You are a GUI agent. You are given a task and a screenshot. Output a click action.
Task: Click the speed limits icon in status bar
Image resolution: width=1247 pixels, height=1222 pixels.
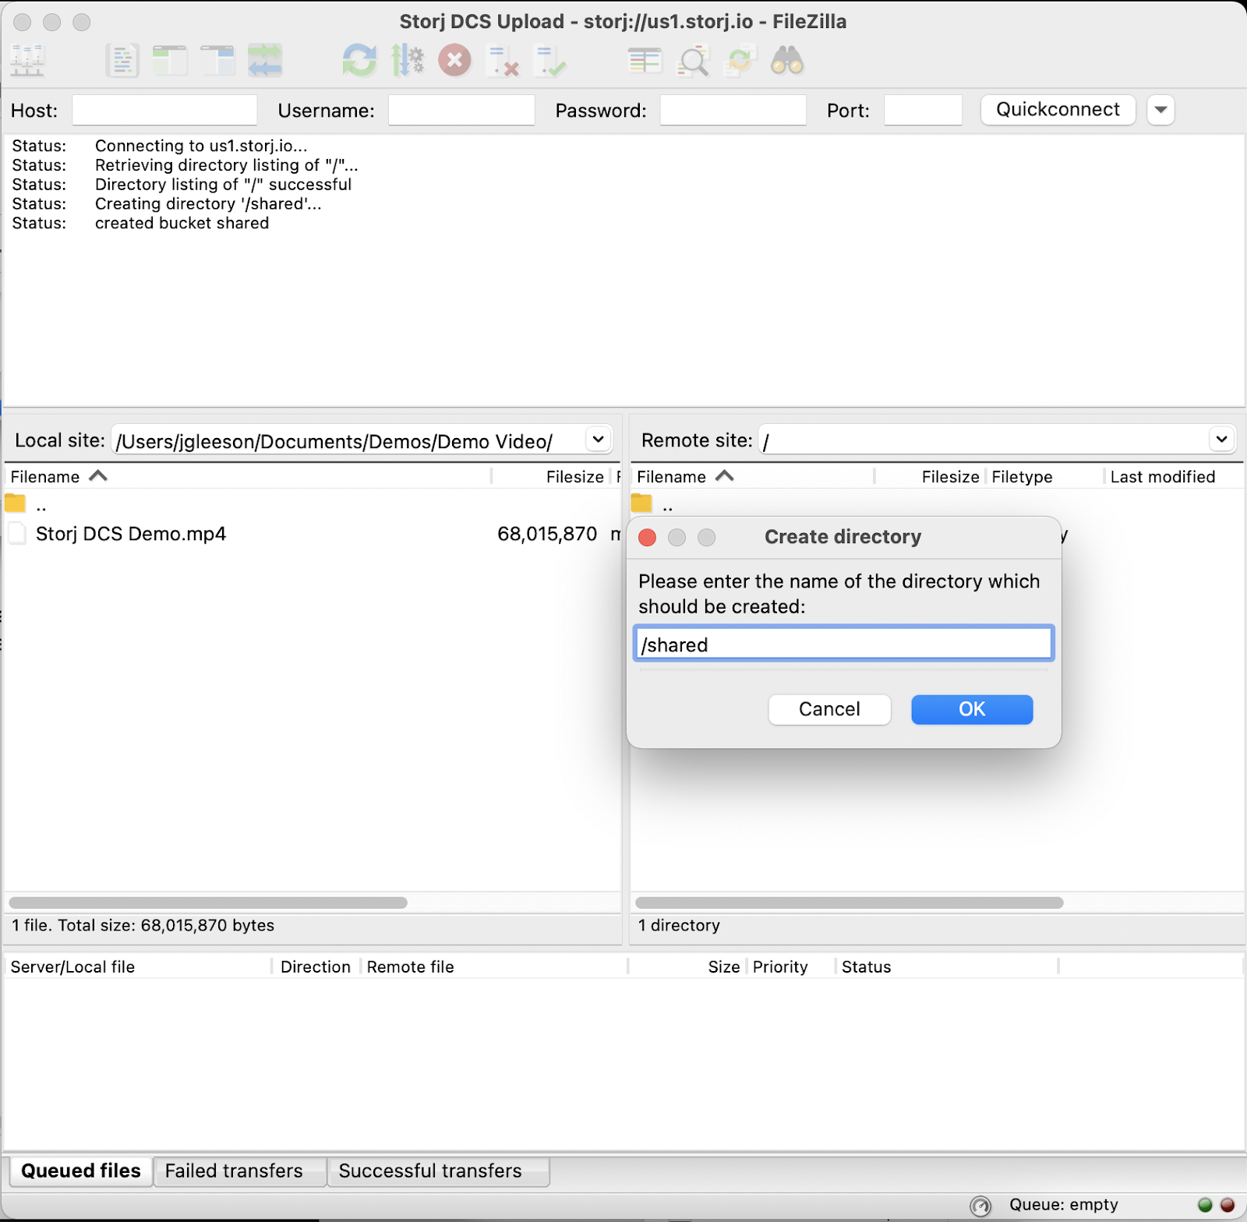pos(980,1206)
